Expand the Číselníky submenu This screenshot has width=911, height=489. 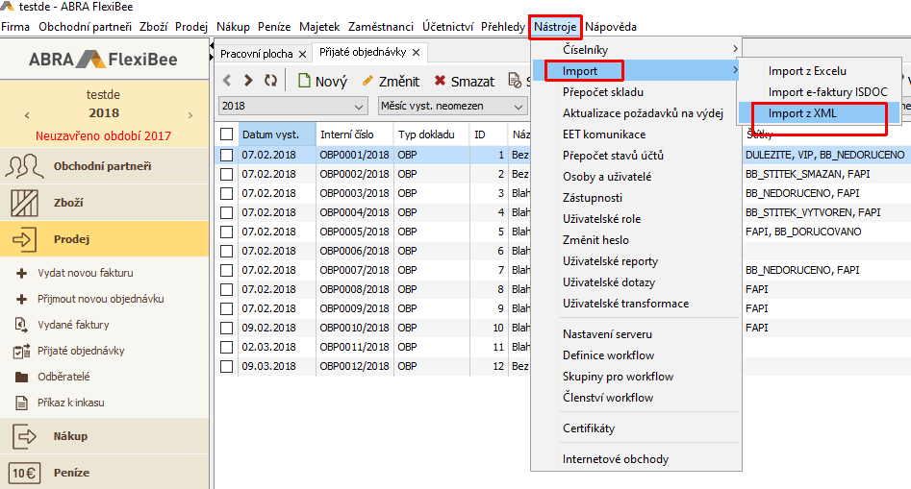(x=636, y=50)
